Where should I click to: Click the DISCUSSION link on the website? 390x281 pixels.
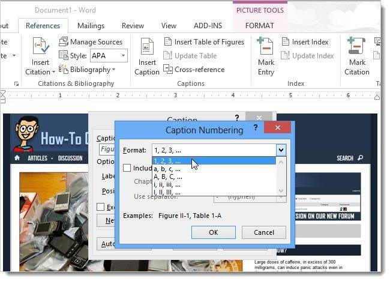70,158
